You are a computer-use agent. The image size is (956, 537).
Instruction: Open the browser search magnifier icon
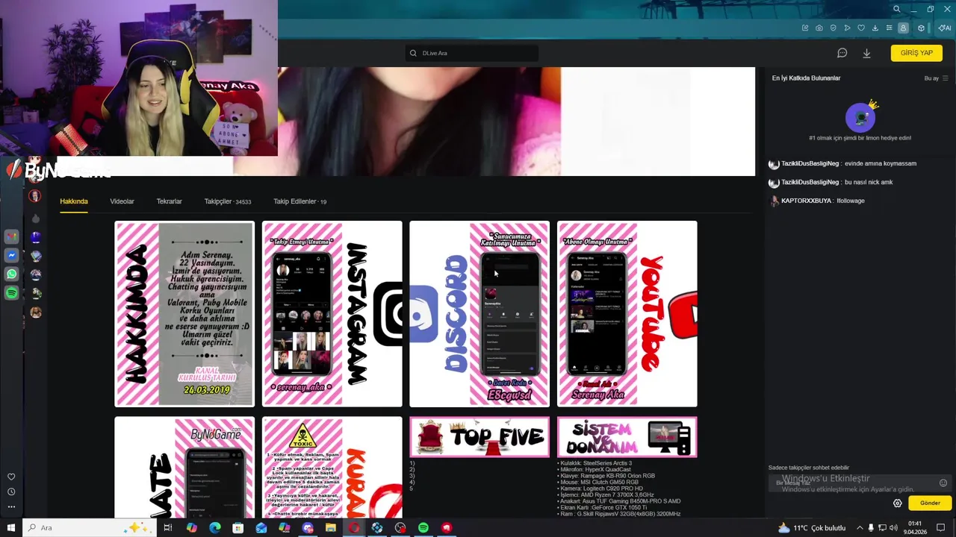(896, 9)
